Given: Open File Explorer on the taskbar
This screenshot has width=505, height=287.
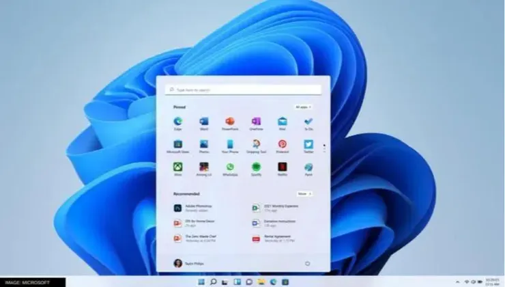Looking at the screenshot, I should [x=261, y=282].
